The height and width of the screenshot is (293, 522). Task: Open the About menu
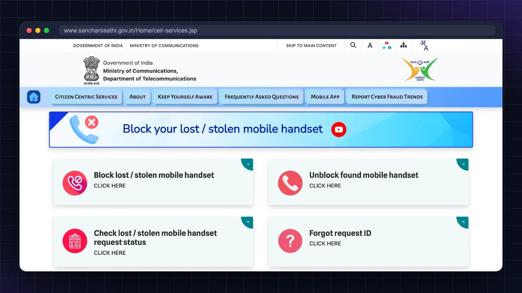(137, 97)
